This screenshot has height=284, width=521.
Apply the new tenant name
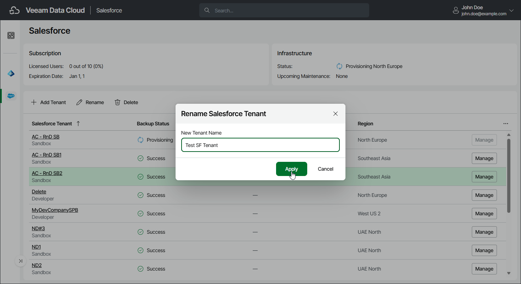point(292,169)
